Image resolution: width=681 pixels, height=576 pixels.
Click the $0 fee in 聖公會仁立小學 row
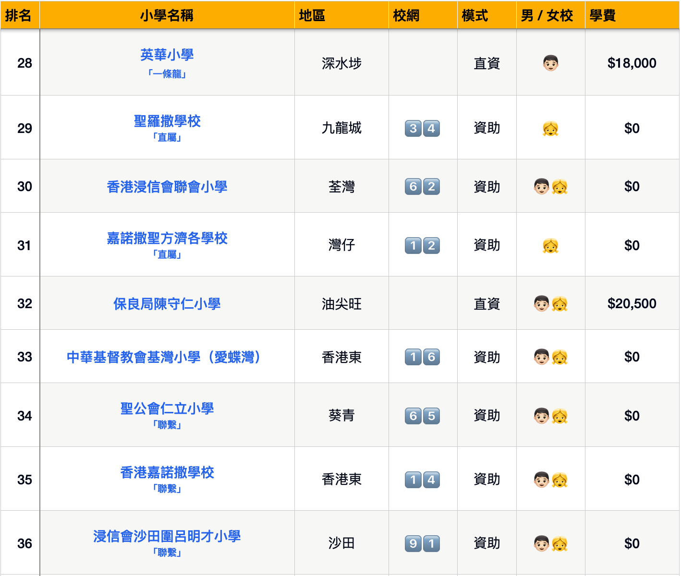(x=632, y=416)
